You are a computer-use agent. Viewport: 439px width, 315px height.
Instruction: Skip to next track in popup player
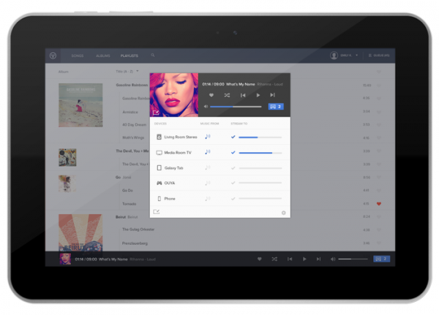(272, 95)
